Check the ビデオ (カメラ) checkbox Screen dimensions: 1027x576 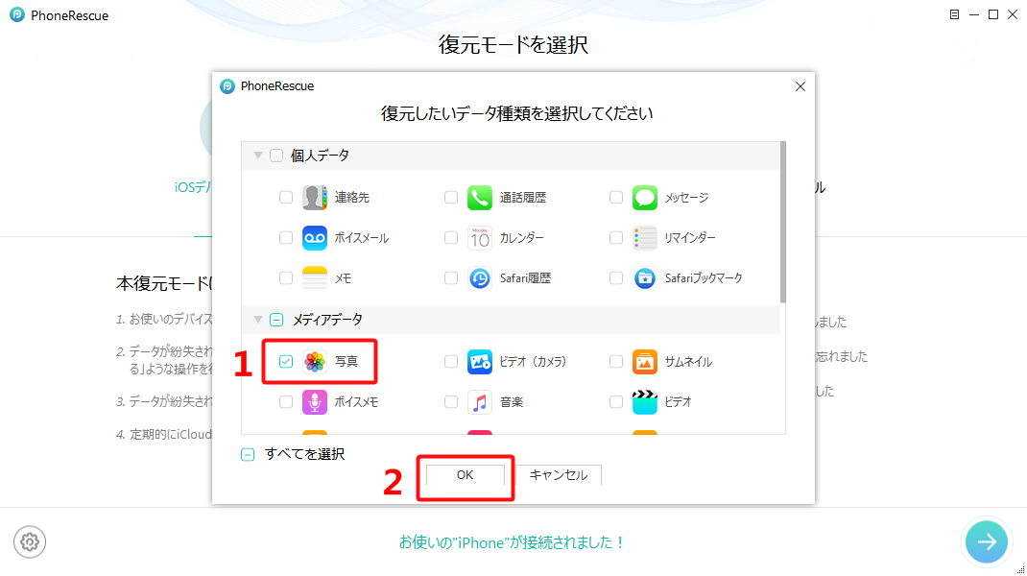(x=450, y=361)
